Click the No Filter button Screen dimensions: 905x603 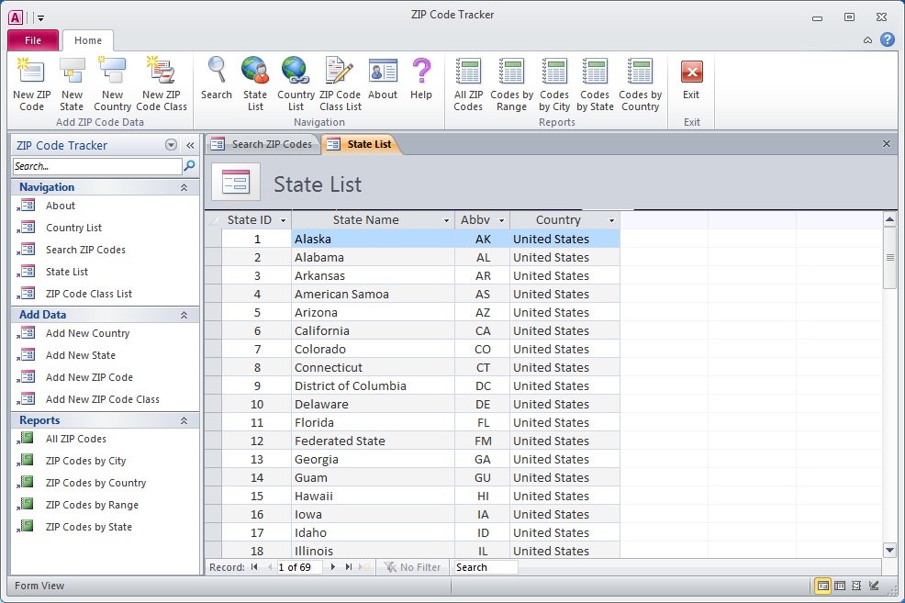click(413, 567)
